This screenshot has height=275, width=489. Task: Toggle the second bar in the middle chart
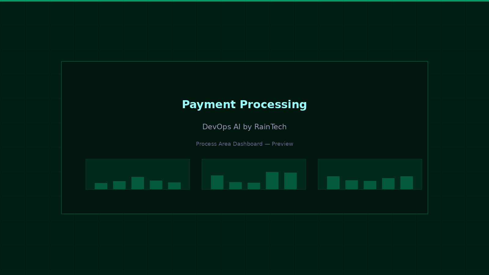[235, 185]
